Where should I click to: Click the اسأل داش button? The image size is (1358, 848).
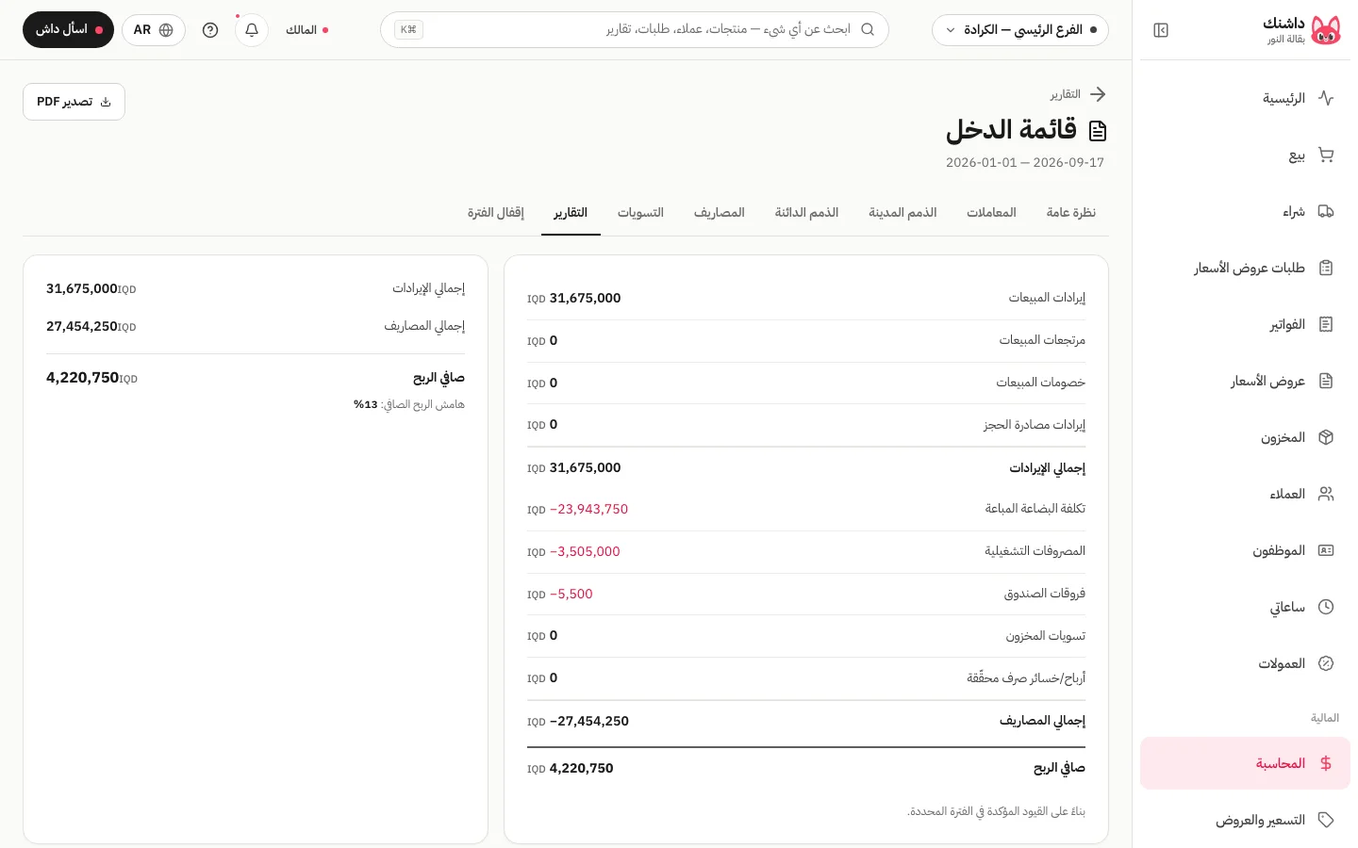[68, 30]
